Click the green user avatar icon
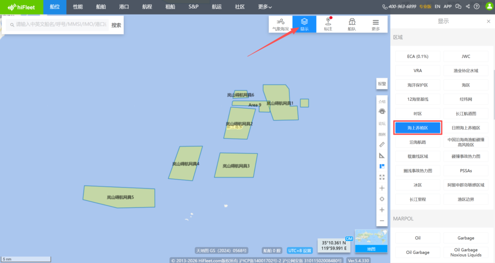The image size is (495, 263). [x=489, y=7]
